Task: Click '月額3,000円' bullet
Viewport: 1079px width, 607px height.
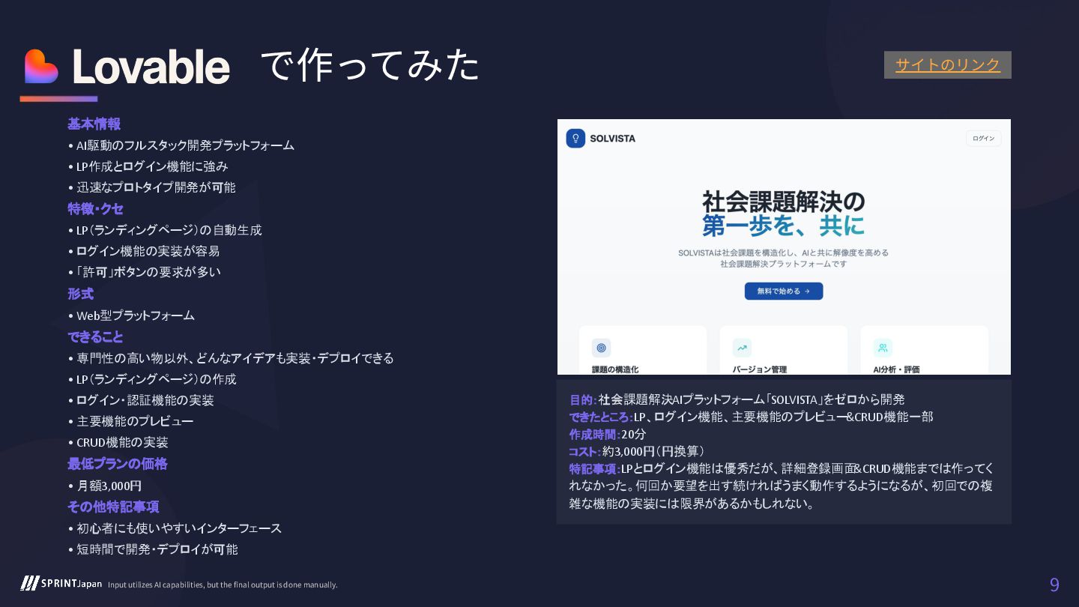Action: (x=104, y=486)
